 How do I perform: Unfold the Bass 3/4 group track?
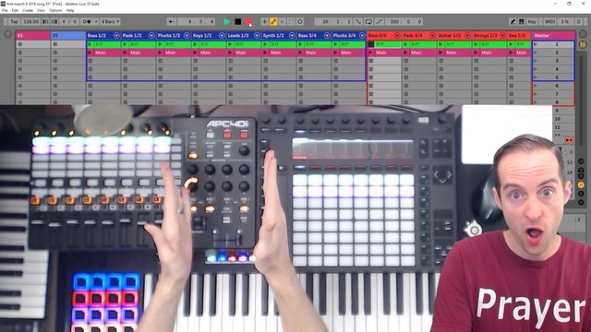(x=327, y=35)
